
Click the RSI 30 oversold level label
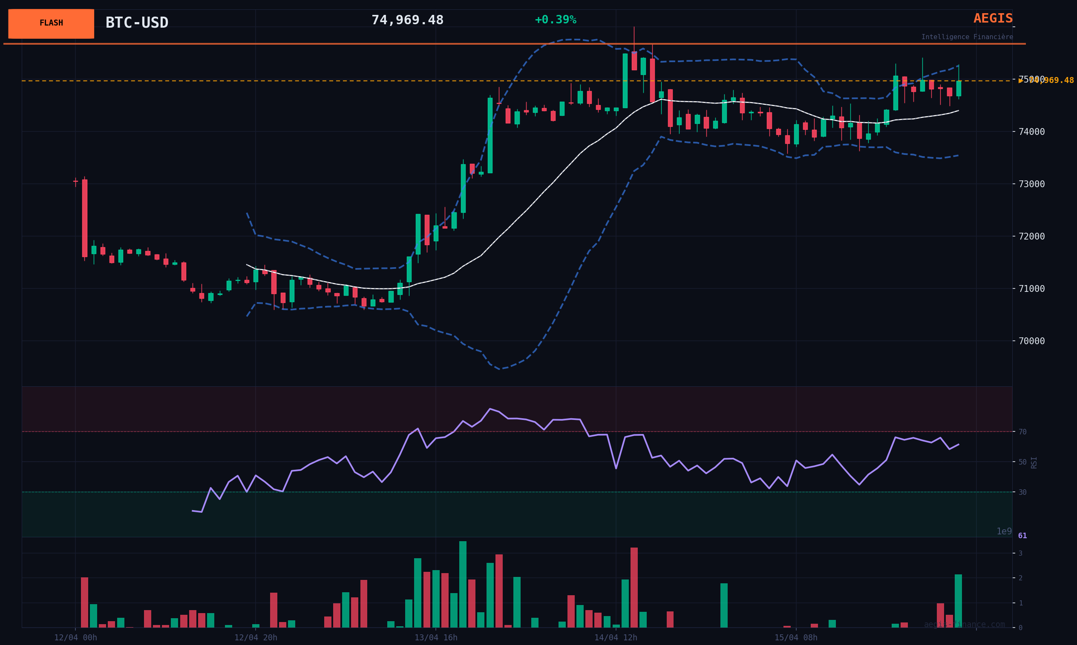(1022, 492)
